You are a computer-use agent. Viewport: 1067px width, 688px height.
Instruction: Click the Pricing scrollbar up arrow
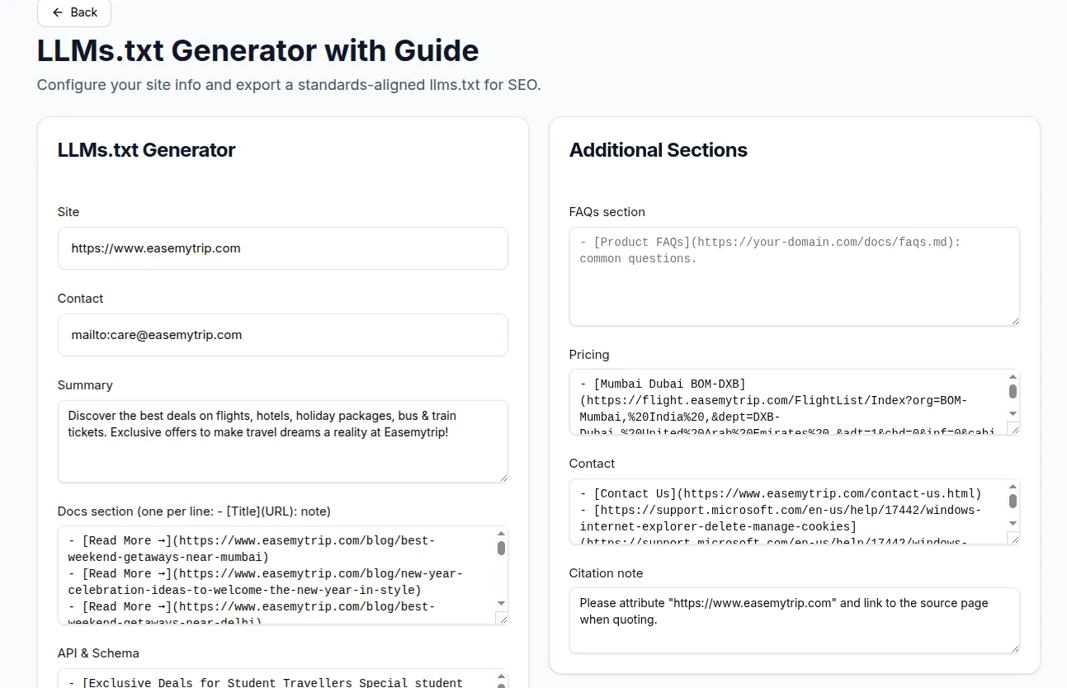(1013, 377)
